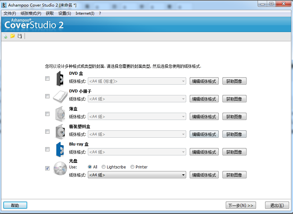Viewport: 293px width, 214px height.
Task: Click 编辑纸张格式 button for 光盘
Action: click(204, 175)
